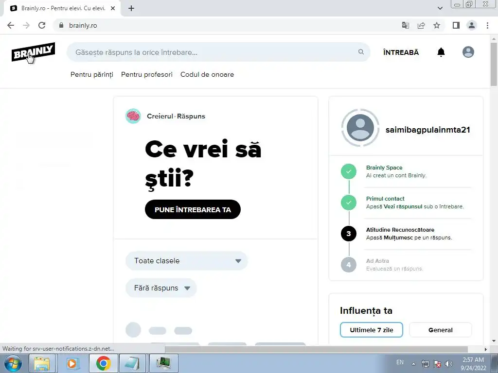498x373 pixels.
Task: Open media player from taskbar
Action: [72, 363]
